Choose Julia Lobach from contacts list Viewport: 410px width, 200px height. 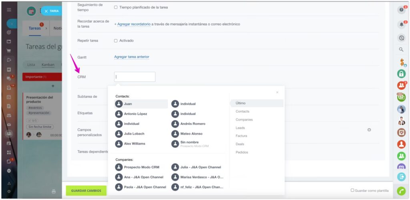[134, 133]
